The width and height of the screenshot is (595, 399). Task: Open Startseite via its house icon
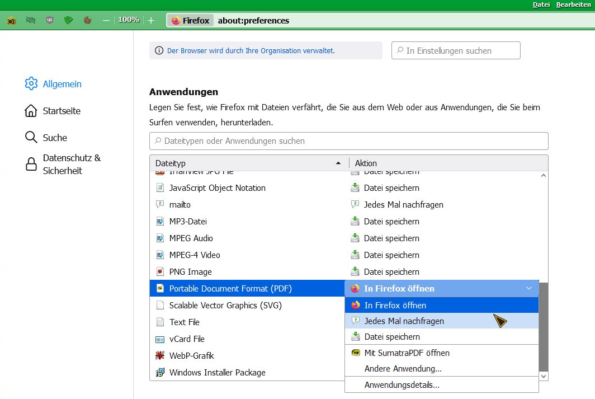click(31, 111)
